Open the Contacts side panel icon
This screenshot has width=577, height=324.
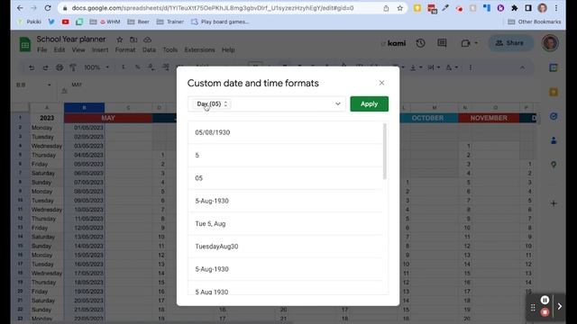point(554,140)
